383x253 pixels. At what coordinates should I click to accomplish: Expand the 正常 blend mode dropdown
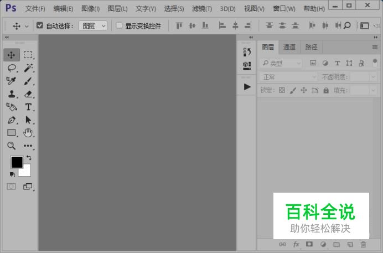(x=288, y=77)
